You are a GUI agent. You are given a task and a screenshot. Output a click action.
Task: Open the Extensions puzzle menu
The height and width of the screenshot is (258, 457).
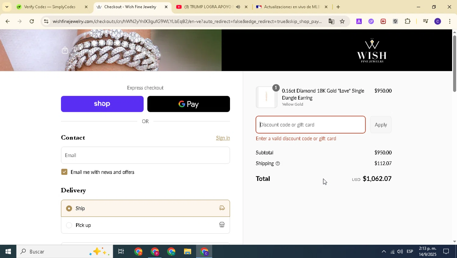408,21
